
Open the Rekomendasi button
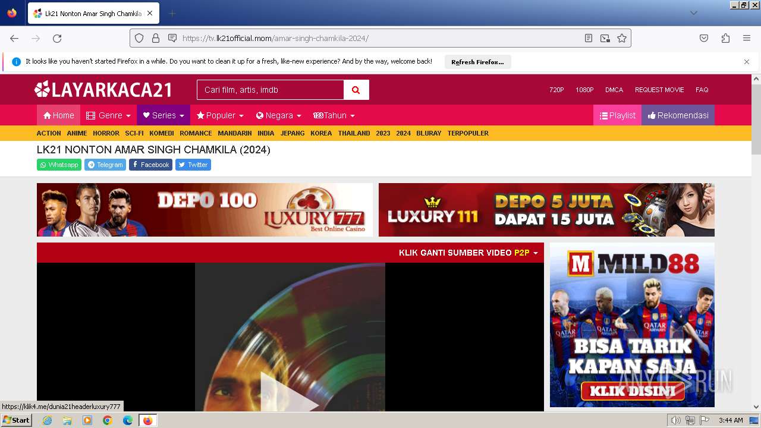coord(678,115)
